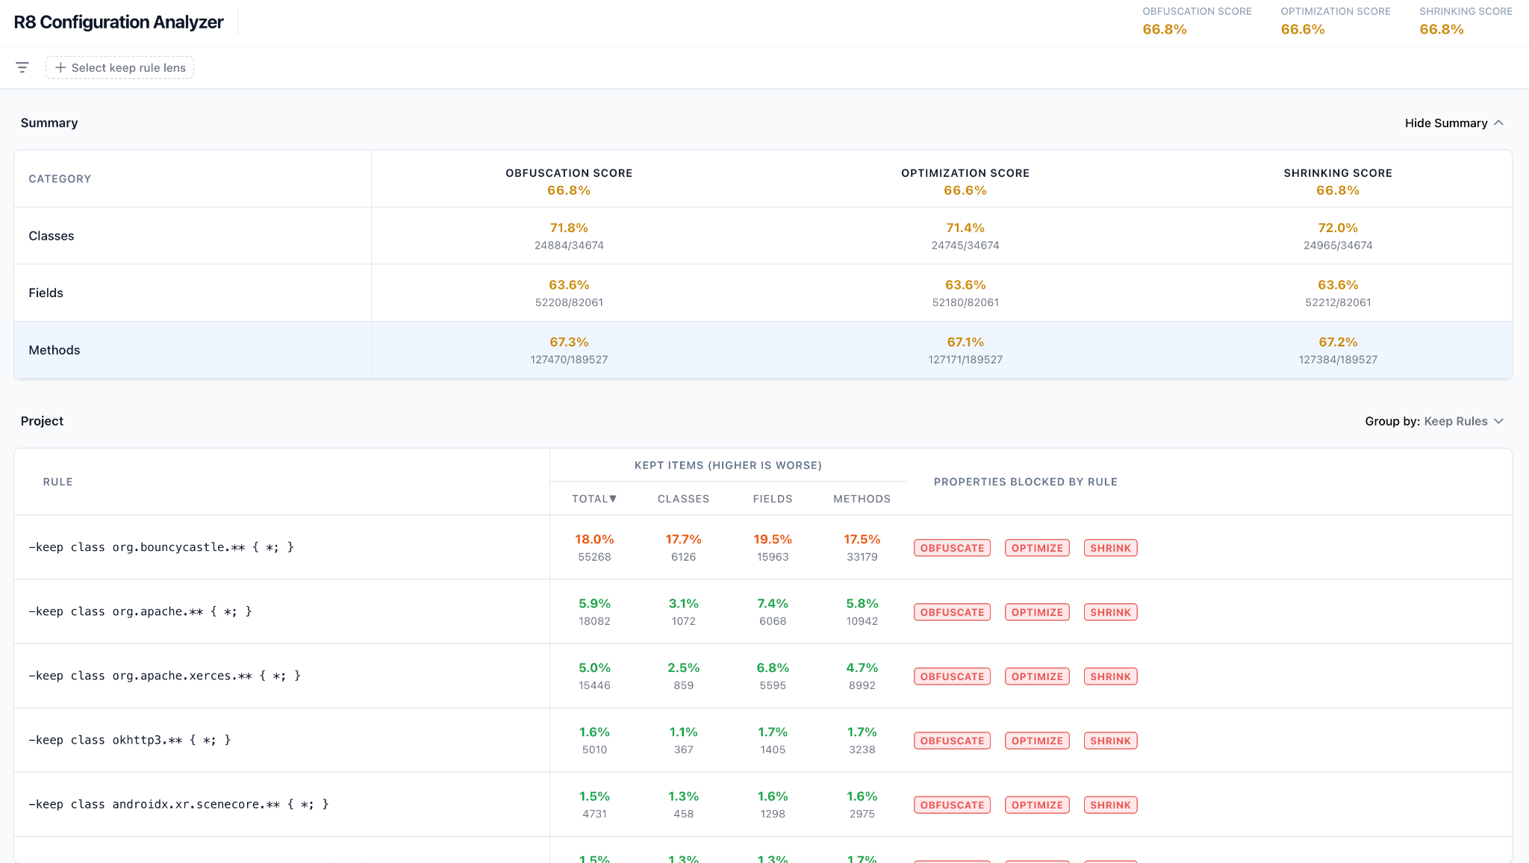The image size is (1529, 863).
Task: Click Classes obfuscation value 71.8%
Action: [569, 228]
